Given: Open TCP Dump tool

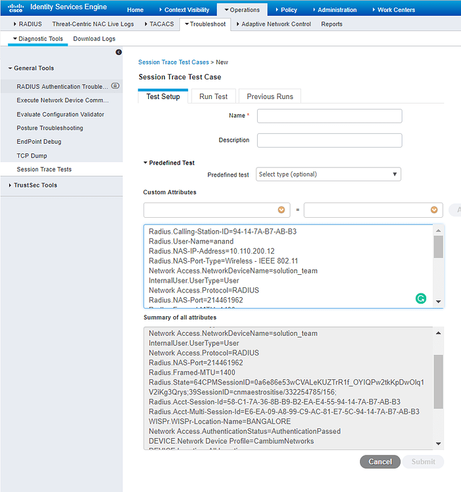Looking at the screenshot, I should click(x=31, y=155).
